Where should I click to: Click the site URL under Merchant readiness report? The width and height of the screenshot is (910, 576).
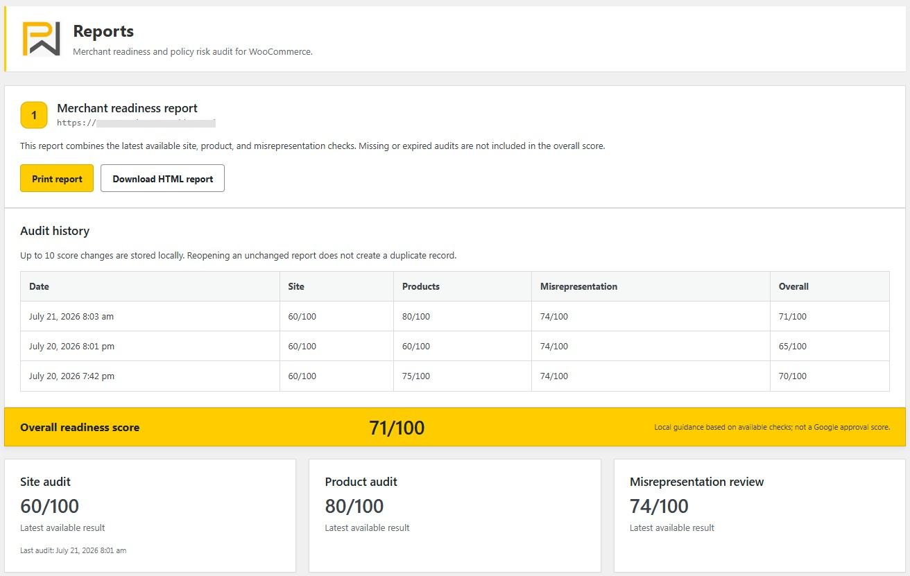point(137,123)
